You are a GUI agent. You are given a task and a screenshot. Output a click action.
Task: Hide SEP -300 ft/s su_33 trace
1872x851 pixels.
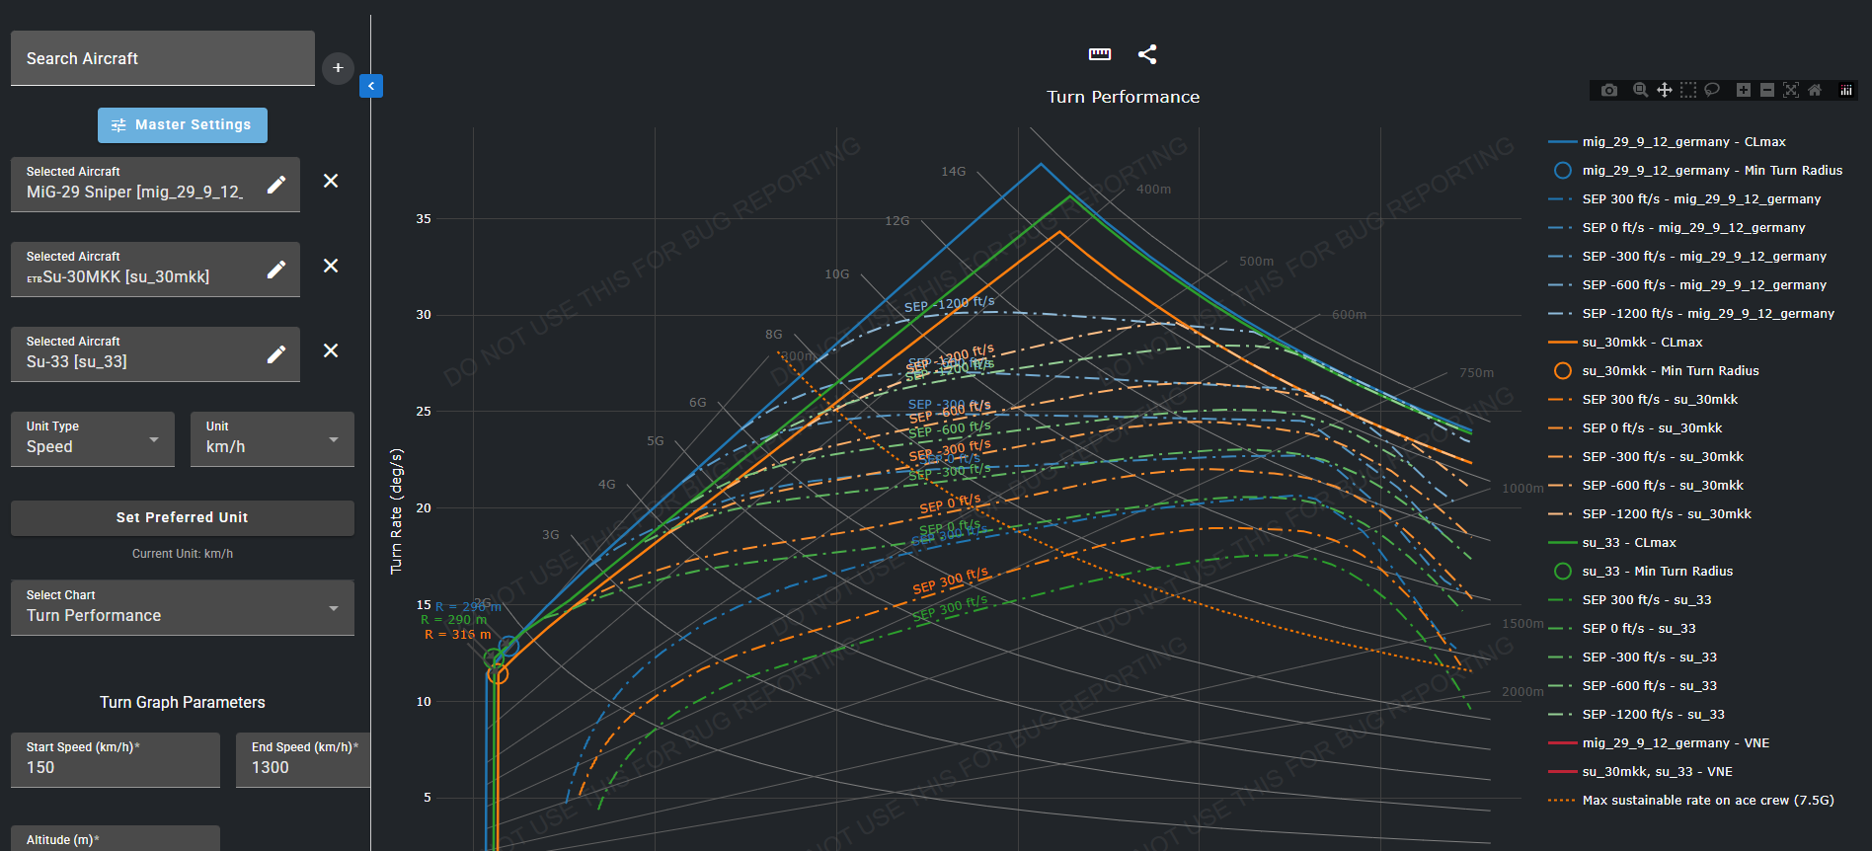[1634, 658]
